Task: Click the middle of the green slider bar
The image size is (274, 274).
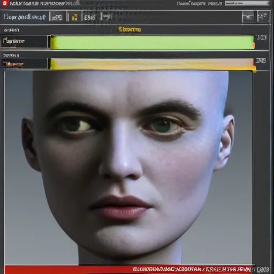Action: click(x=152, y=43)
